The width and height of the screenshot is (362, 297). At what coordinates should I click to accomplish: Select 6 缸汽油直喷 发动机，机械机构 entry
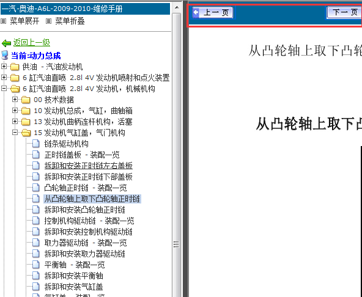pyautogui.click(x=89, y=89)
